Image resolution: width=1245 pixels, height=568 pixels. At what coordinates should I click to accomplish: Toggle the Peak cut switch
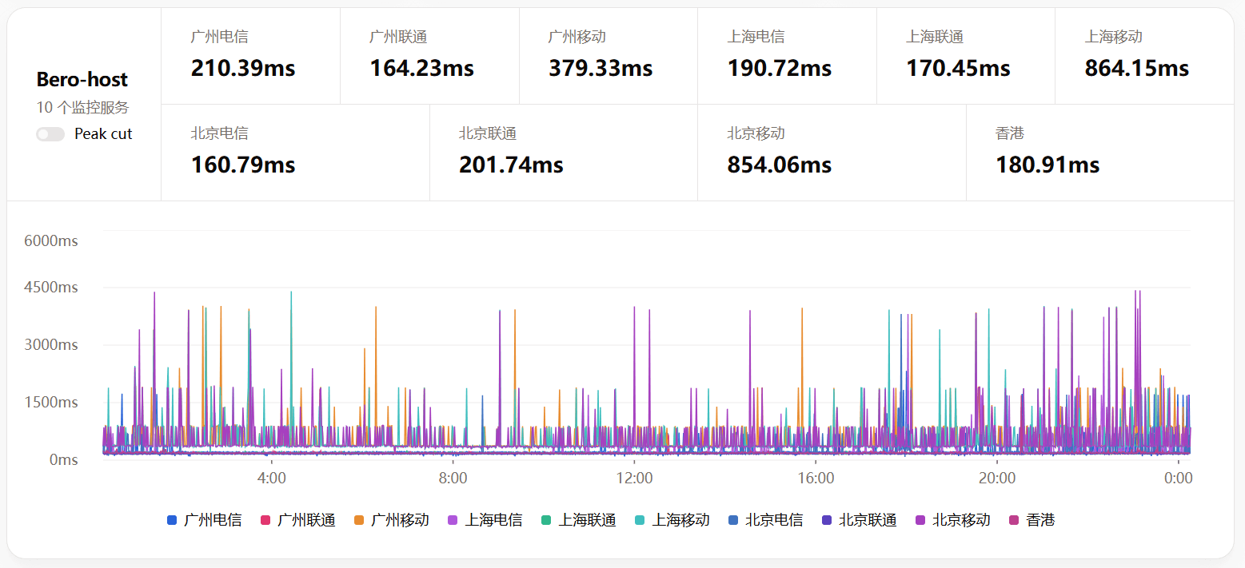tap(50, 134)
